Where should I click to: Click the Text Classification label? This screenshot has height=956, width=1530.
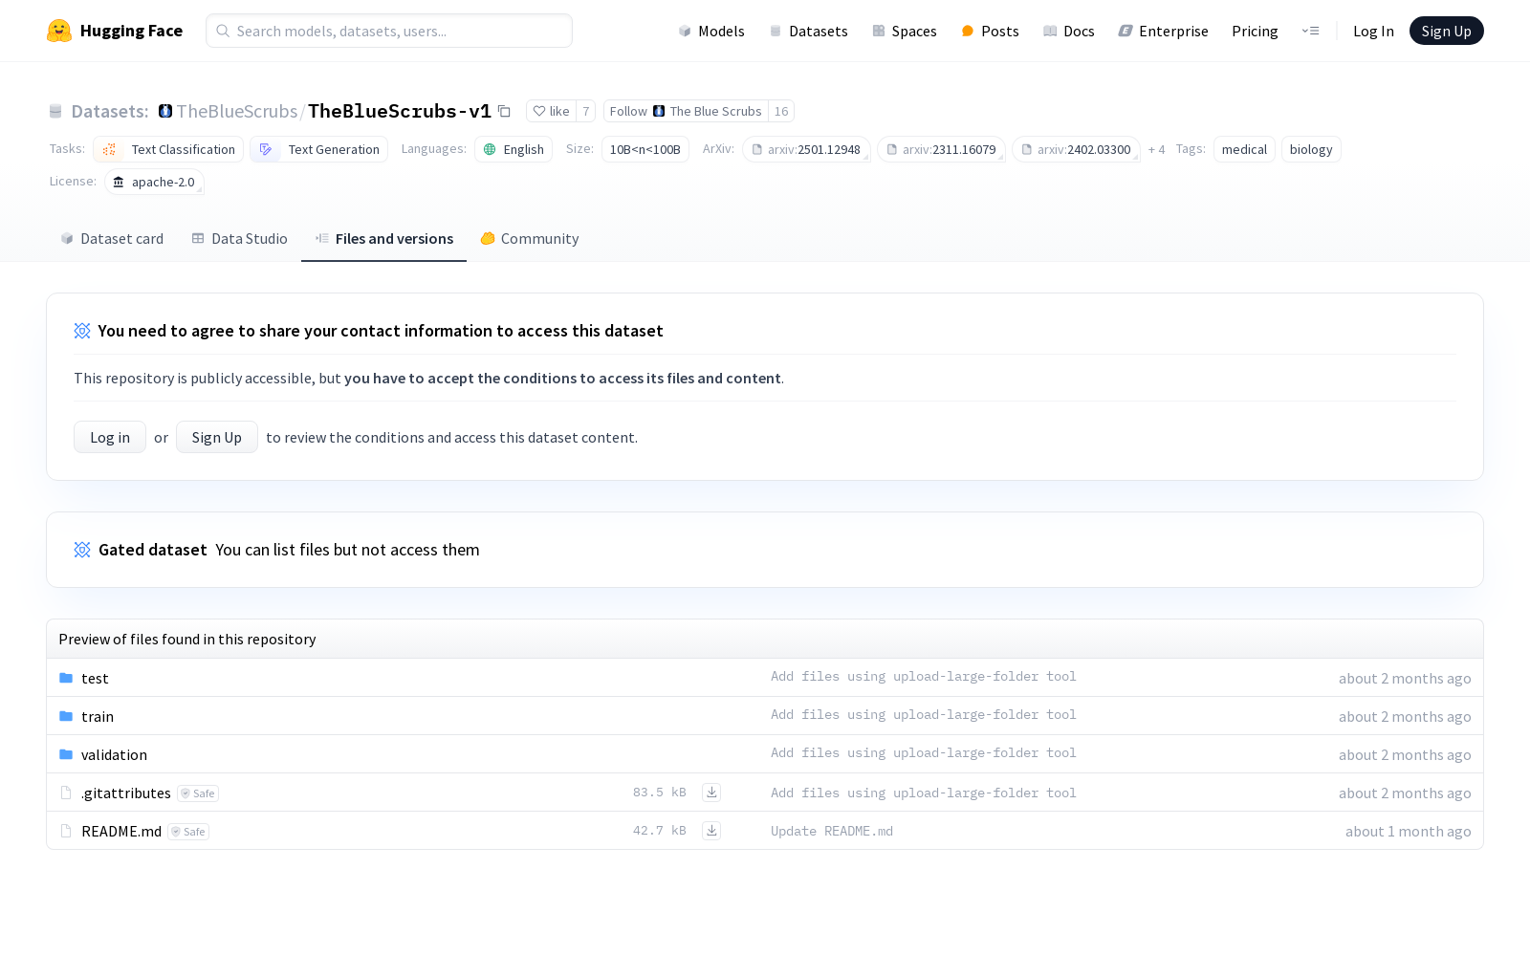(x=184, y=149)
